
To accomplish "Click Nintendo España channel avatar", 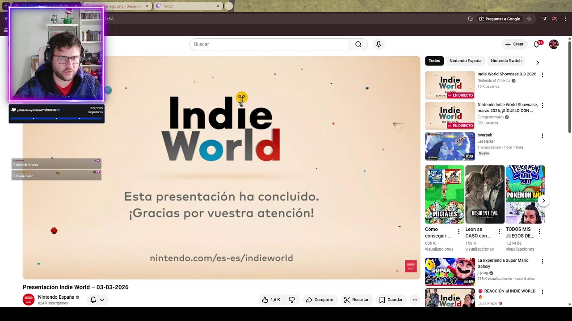I will (29, 300).
